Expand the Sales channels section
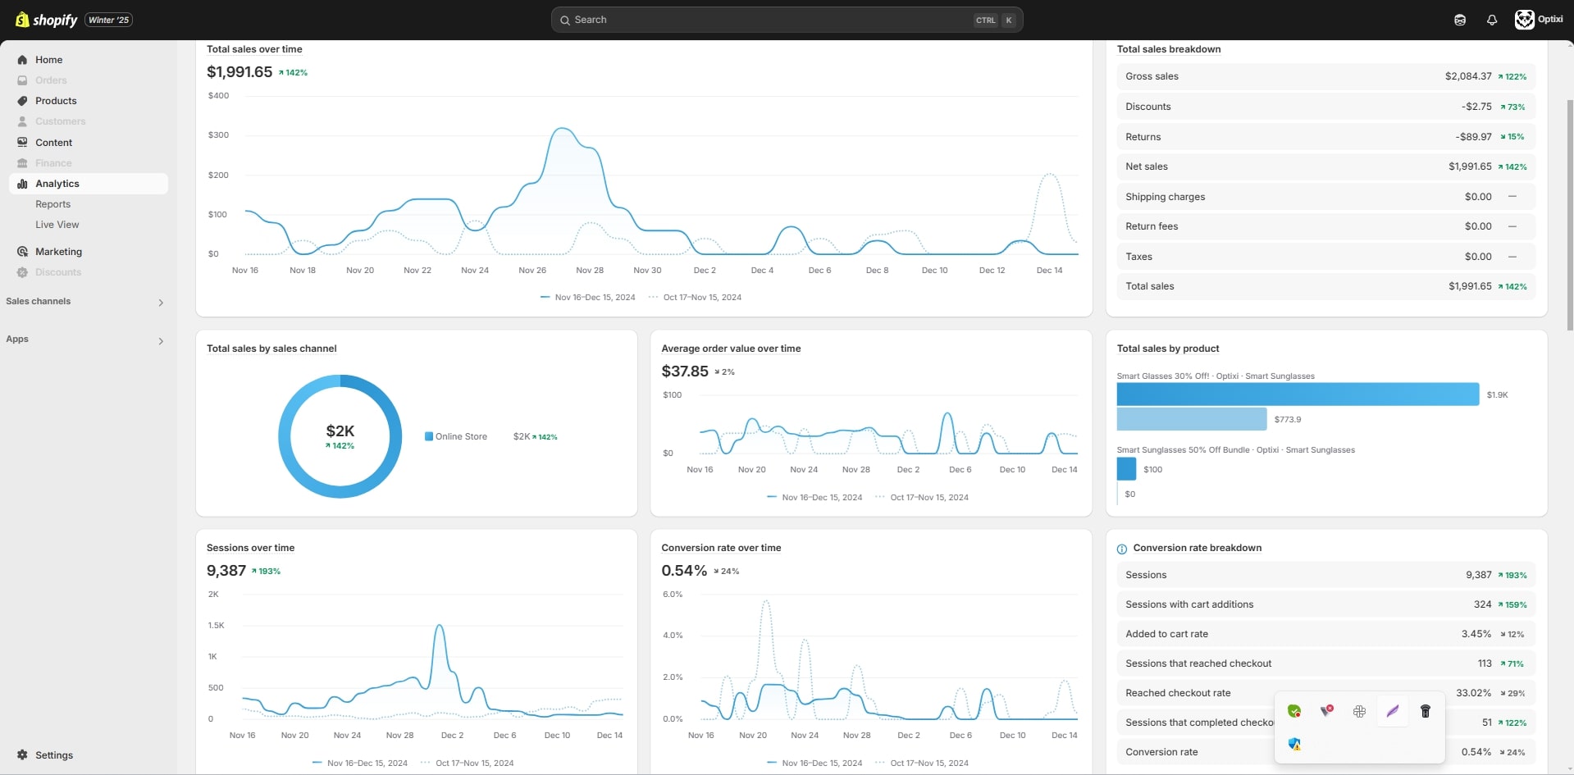1574x775 pixels. click(161, 303)
